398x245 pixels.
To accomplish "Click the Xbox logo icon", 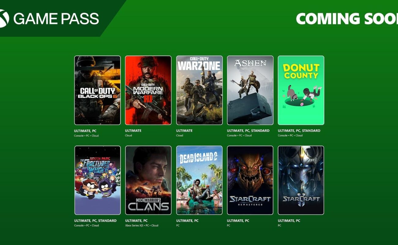I will pyautogui.click(x=4, y=18).
